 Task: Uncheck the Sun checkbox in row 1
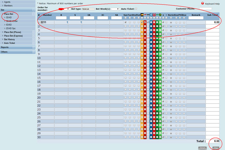125,22
